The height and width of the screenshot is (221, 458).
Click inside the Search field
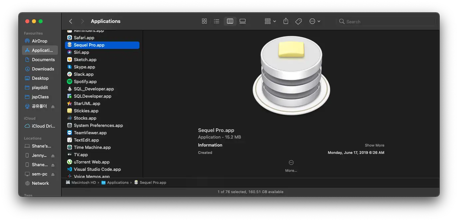[x=385, y=22]
